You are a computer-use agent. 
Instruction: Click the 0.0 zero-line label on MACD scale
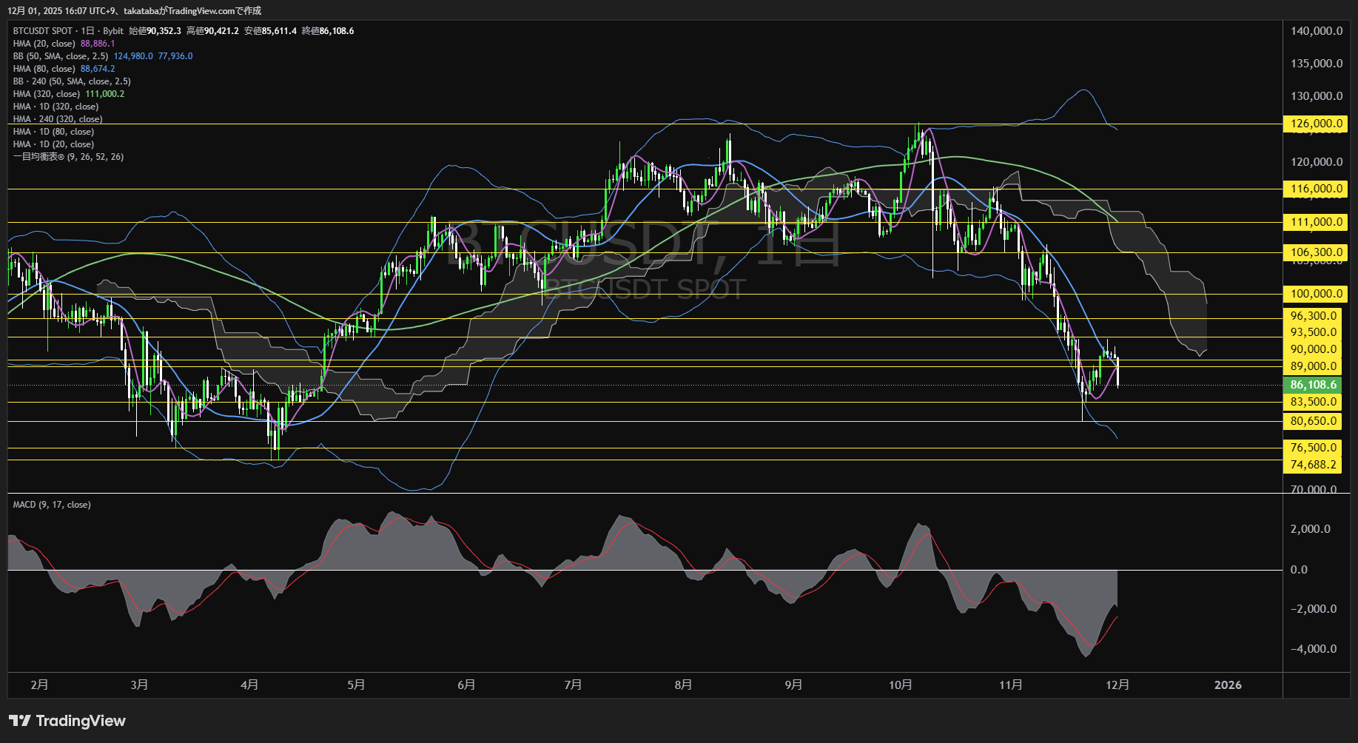[1299, 570]
